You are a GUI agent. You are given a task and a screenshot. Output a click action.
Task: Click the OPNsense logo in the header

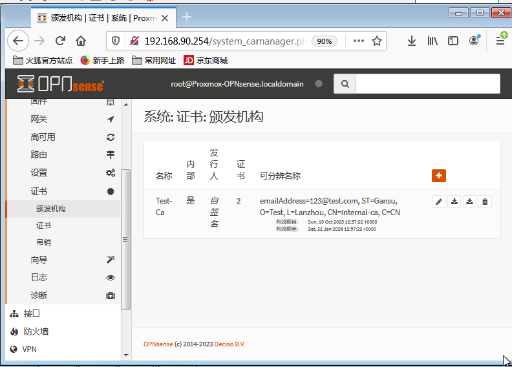[60, 84]
